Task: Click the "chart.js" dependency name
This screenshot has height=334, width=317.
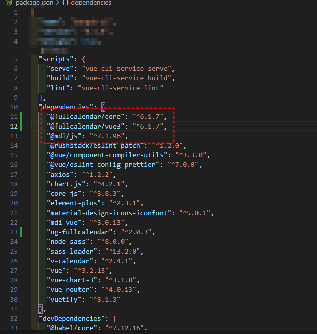Action: 66,184
